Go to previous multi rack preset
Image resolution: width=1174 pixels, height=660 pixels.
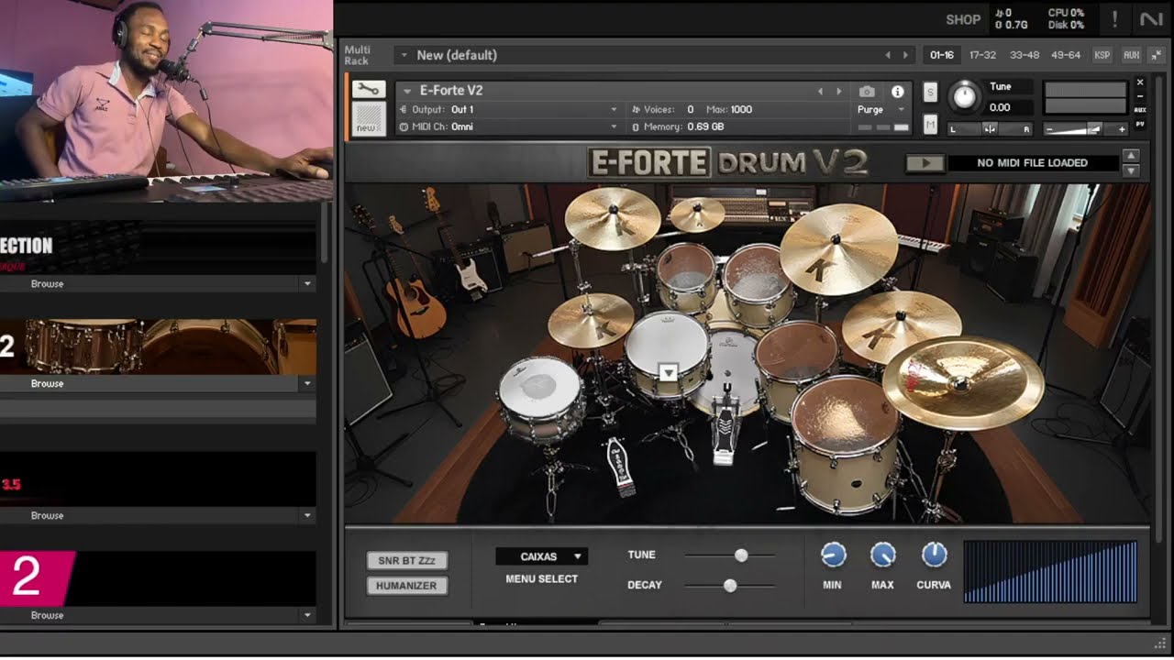pos(887,55)
